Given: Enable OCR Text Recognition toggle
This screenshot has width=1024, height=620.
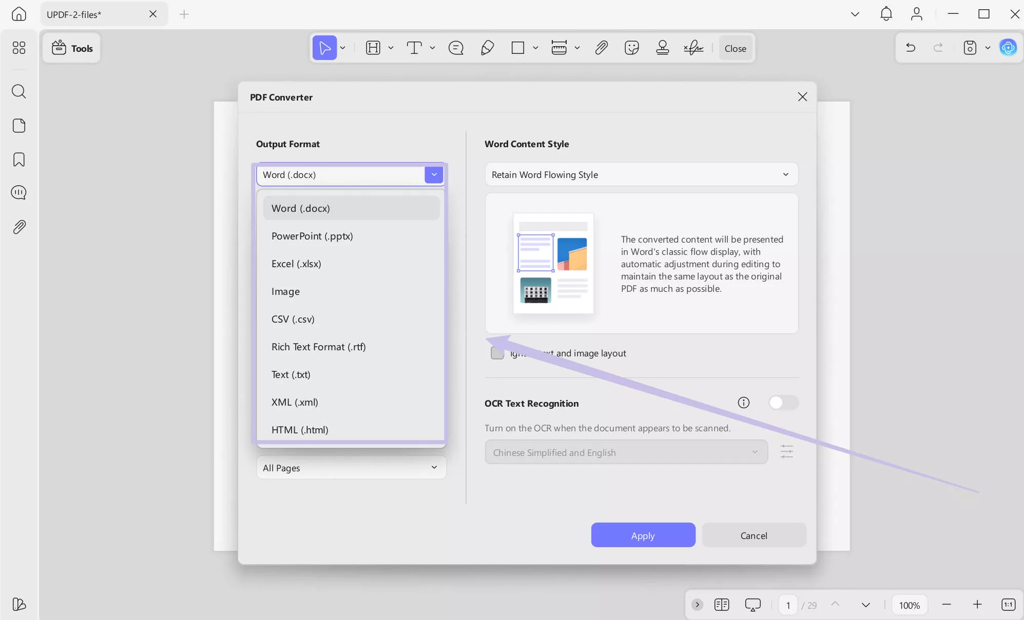Looking at the screenshot, I should tap(784, 403).
